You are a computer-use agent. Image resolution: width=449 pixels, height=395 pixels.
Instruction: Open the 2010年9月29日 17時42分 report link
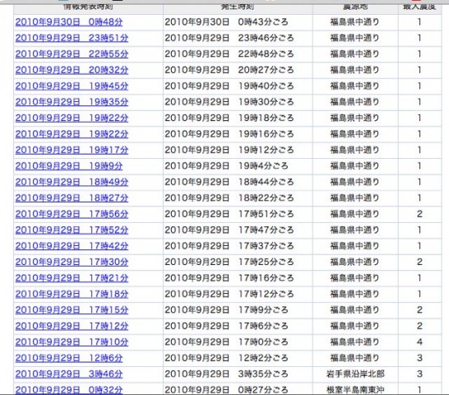click(x=72, y=246)
